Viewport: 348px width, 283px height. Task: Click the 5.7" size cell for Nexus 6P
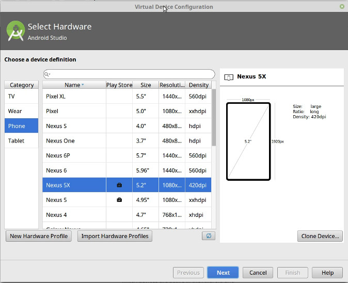(146, 155)
